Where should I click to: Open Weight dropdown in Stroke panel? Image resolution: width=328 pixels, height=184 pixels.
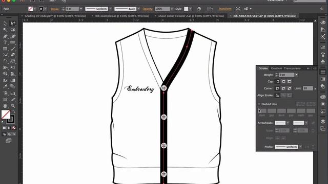296,75
